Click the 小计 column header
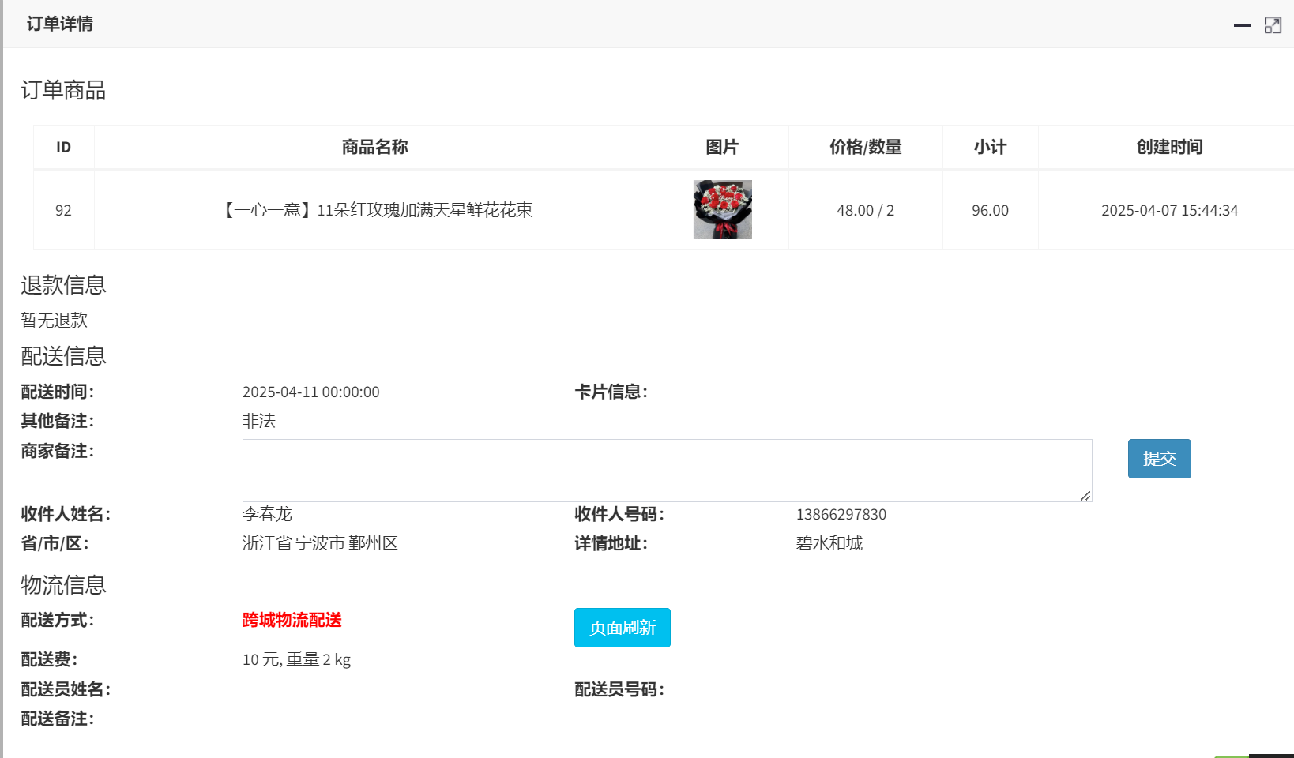 click(x=990, y=147)
